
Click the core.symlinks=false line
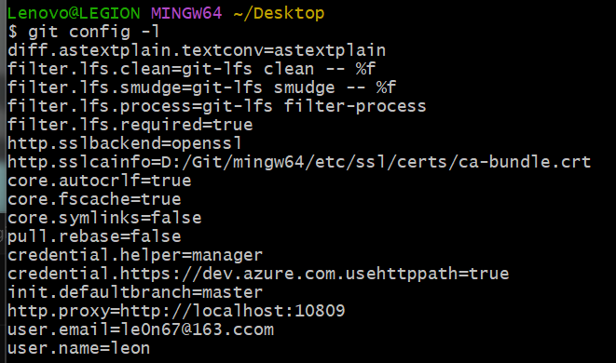coord(104,218)
